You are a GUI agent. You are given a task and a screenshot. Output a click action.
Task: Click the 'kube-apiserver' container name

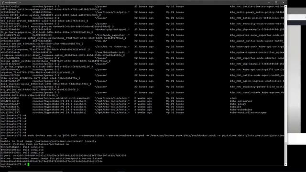click(x=241, y=101)
